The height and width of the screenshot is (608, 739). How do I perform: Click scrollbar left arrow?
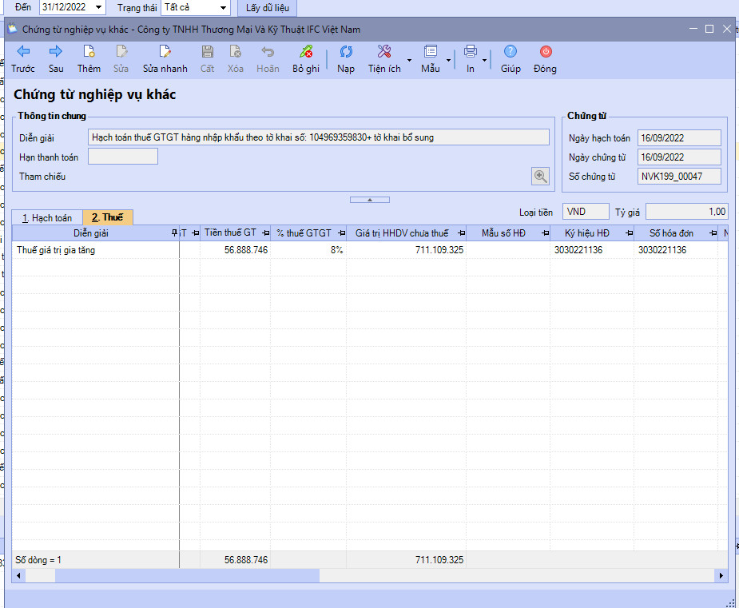click(18, 575)
